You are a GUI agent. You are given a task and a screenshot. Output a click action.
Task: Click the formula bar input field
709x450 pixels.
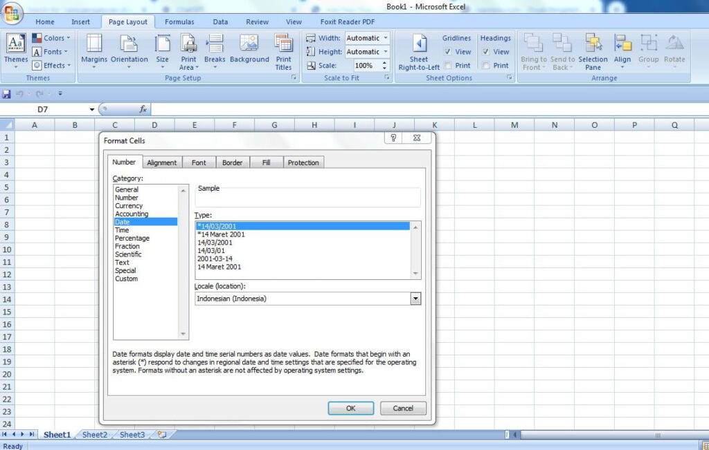pos(429,109)
